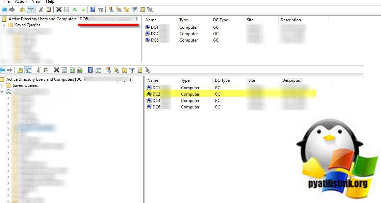This screenshot has width=381, height=203.
Task: Click Create new user icon in the DC6 console toolbar
Action: tap(111, 9)
